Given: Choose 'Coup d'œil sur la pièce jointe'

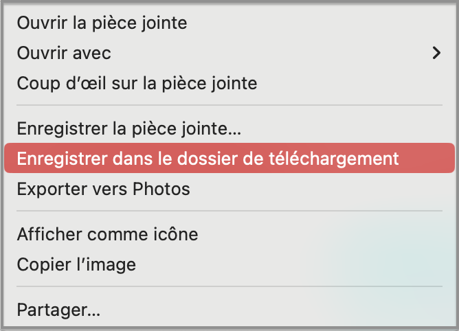Looking at the screenshot, I should pos(137,84).
